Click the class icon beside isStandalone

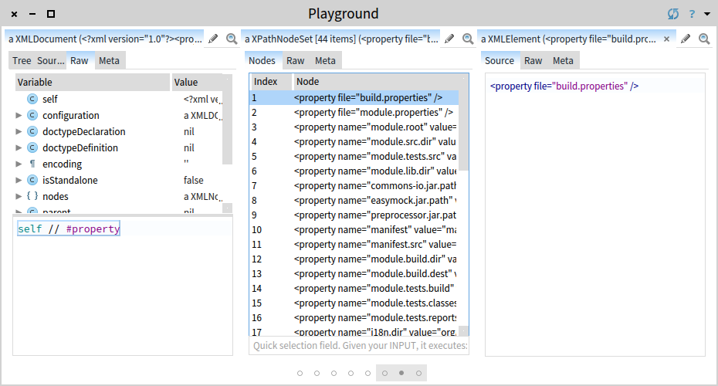coord(32,181)
